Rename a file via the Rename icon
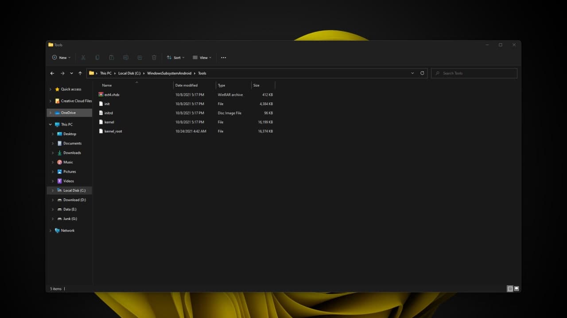This screenshot has height=318, width=567. point(125,57)
